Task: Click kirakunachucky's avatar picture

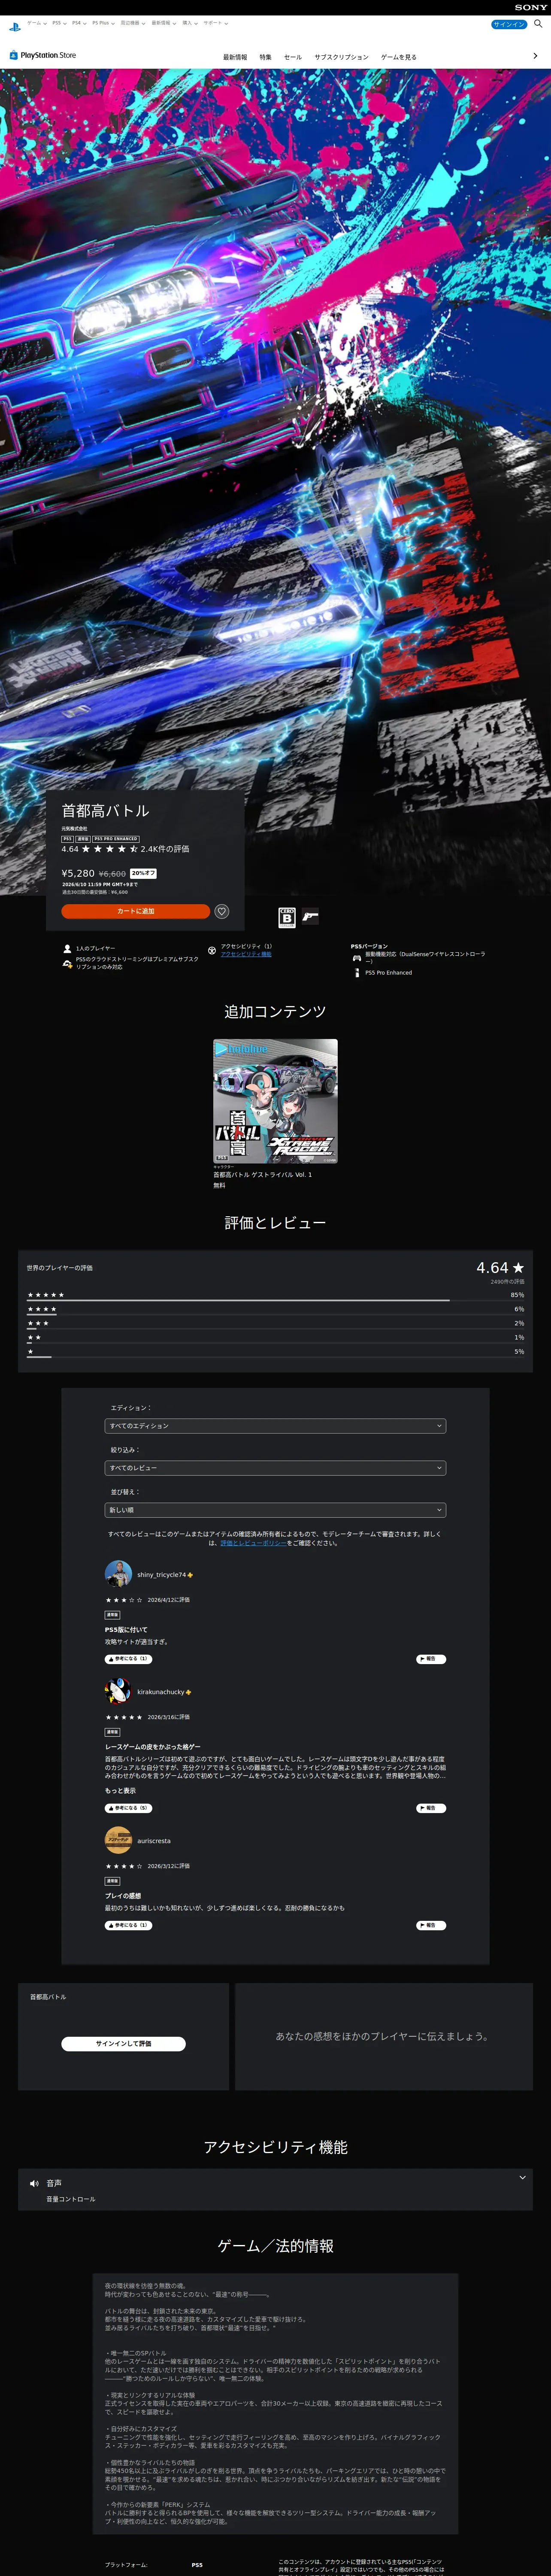Action: [x=118, y=1691]
